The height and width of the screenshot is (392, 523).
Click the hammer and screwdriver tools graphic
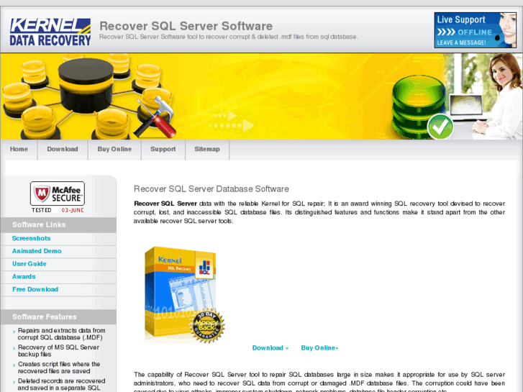coord(155,117)
